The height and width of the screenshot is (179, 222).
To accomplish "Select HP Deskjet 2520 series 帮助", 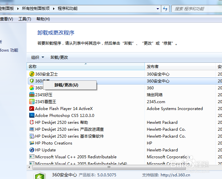I will pyautogui.click(x=62, y=123).
